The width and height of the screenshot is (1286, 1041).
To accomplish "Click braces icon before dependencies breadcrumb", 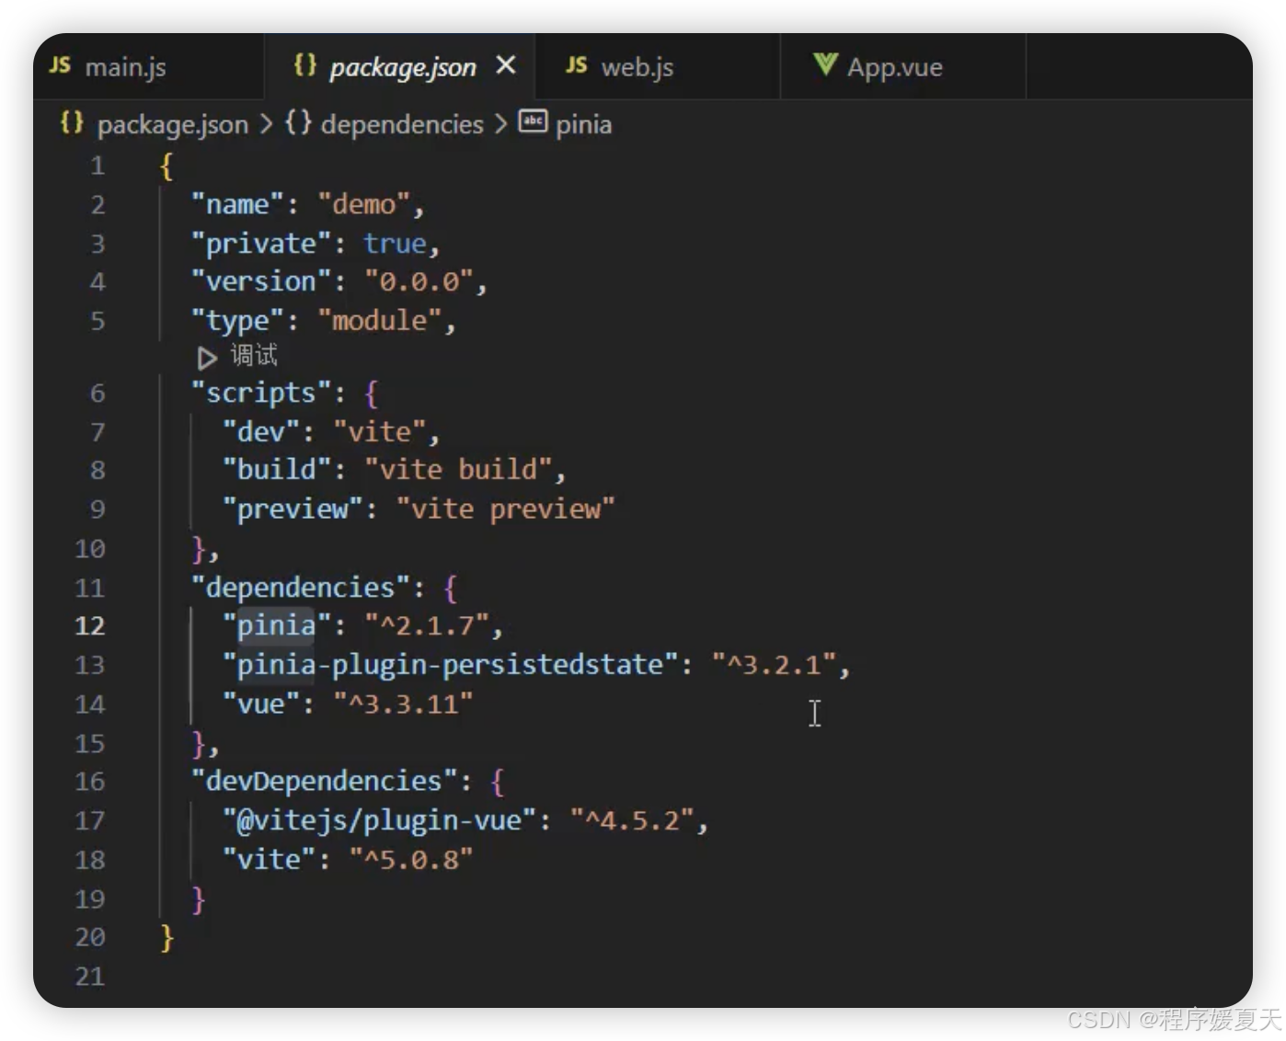I will 298,122.
